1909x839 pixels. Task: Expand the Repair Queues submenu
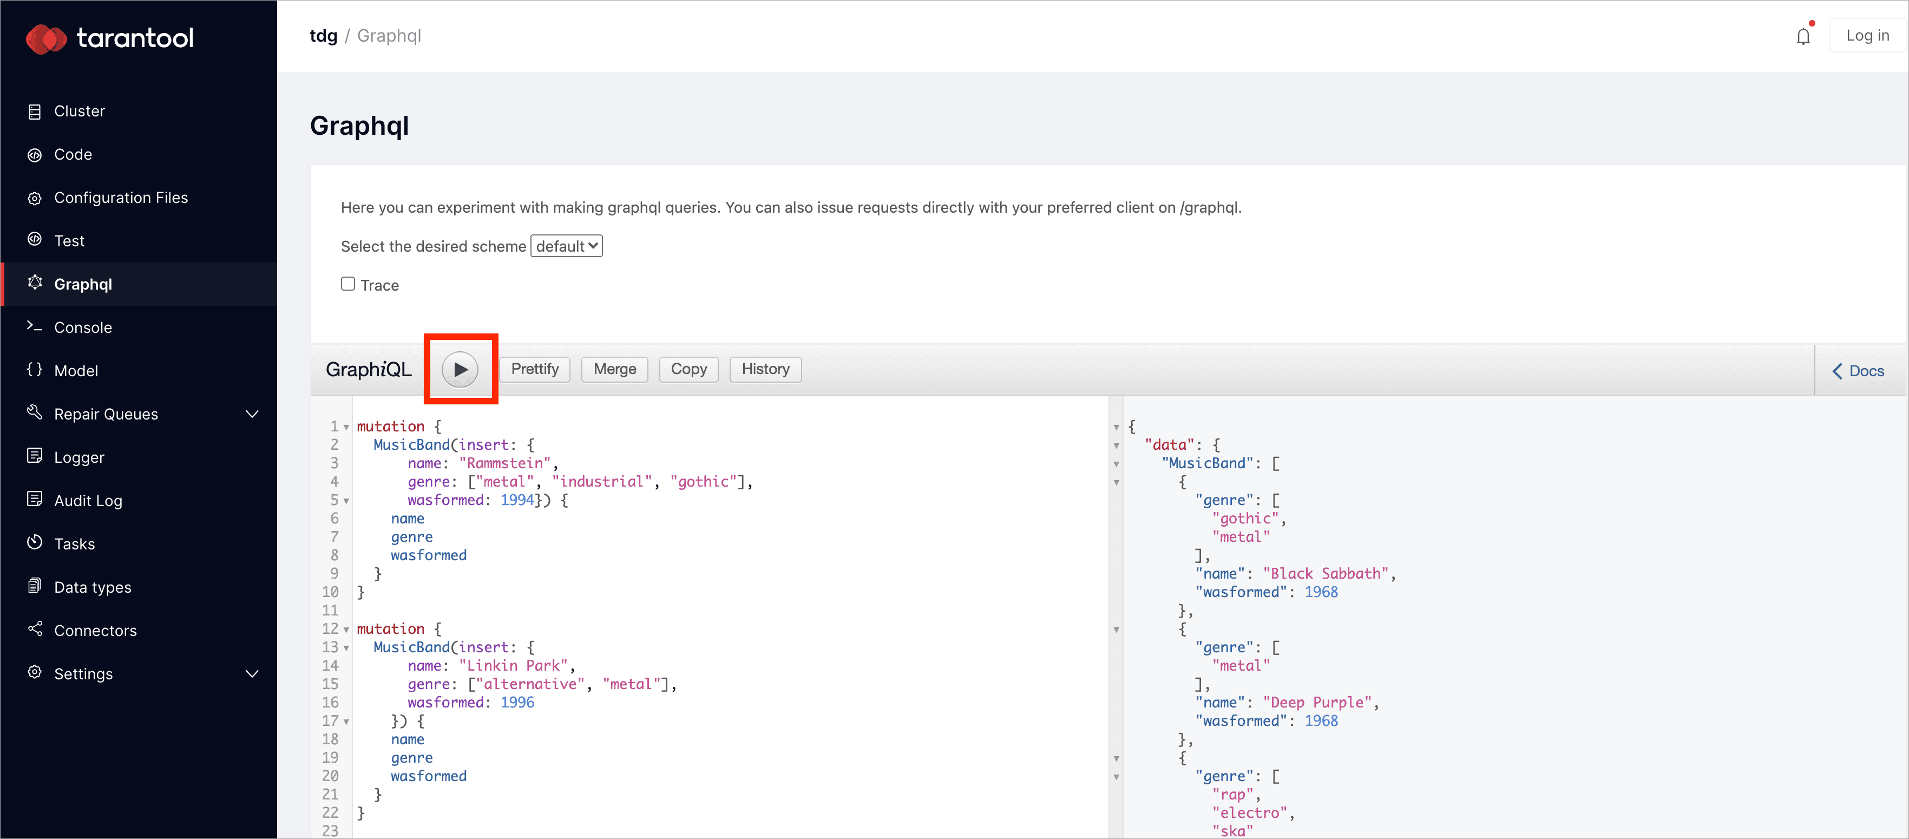pos(252,414)
